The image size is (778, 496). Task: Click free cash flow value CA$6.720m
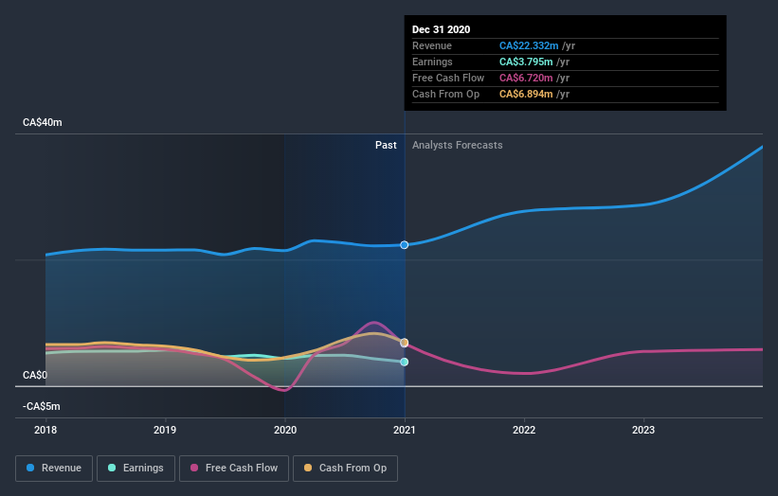(526, 78)
